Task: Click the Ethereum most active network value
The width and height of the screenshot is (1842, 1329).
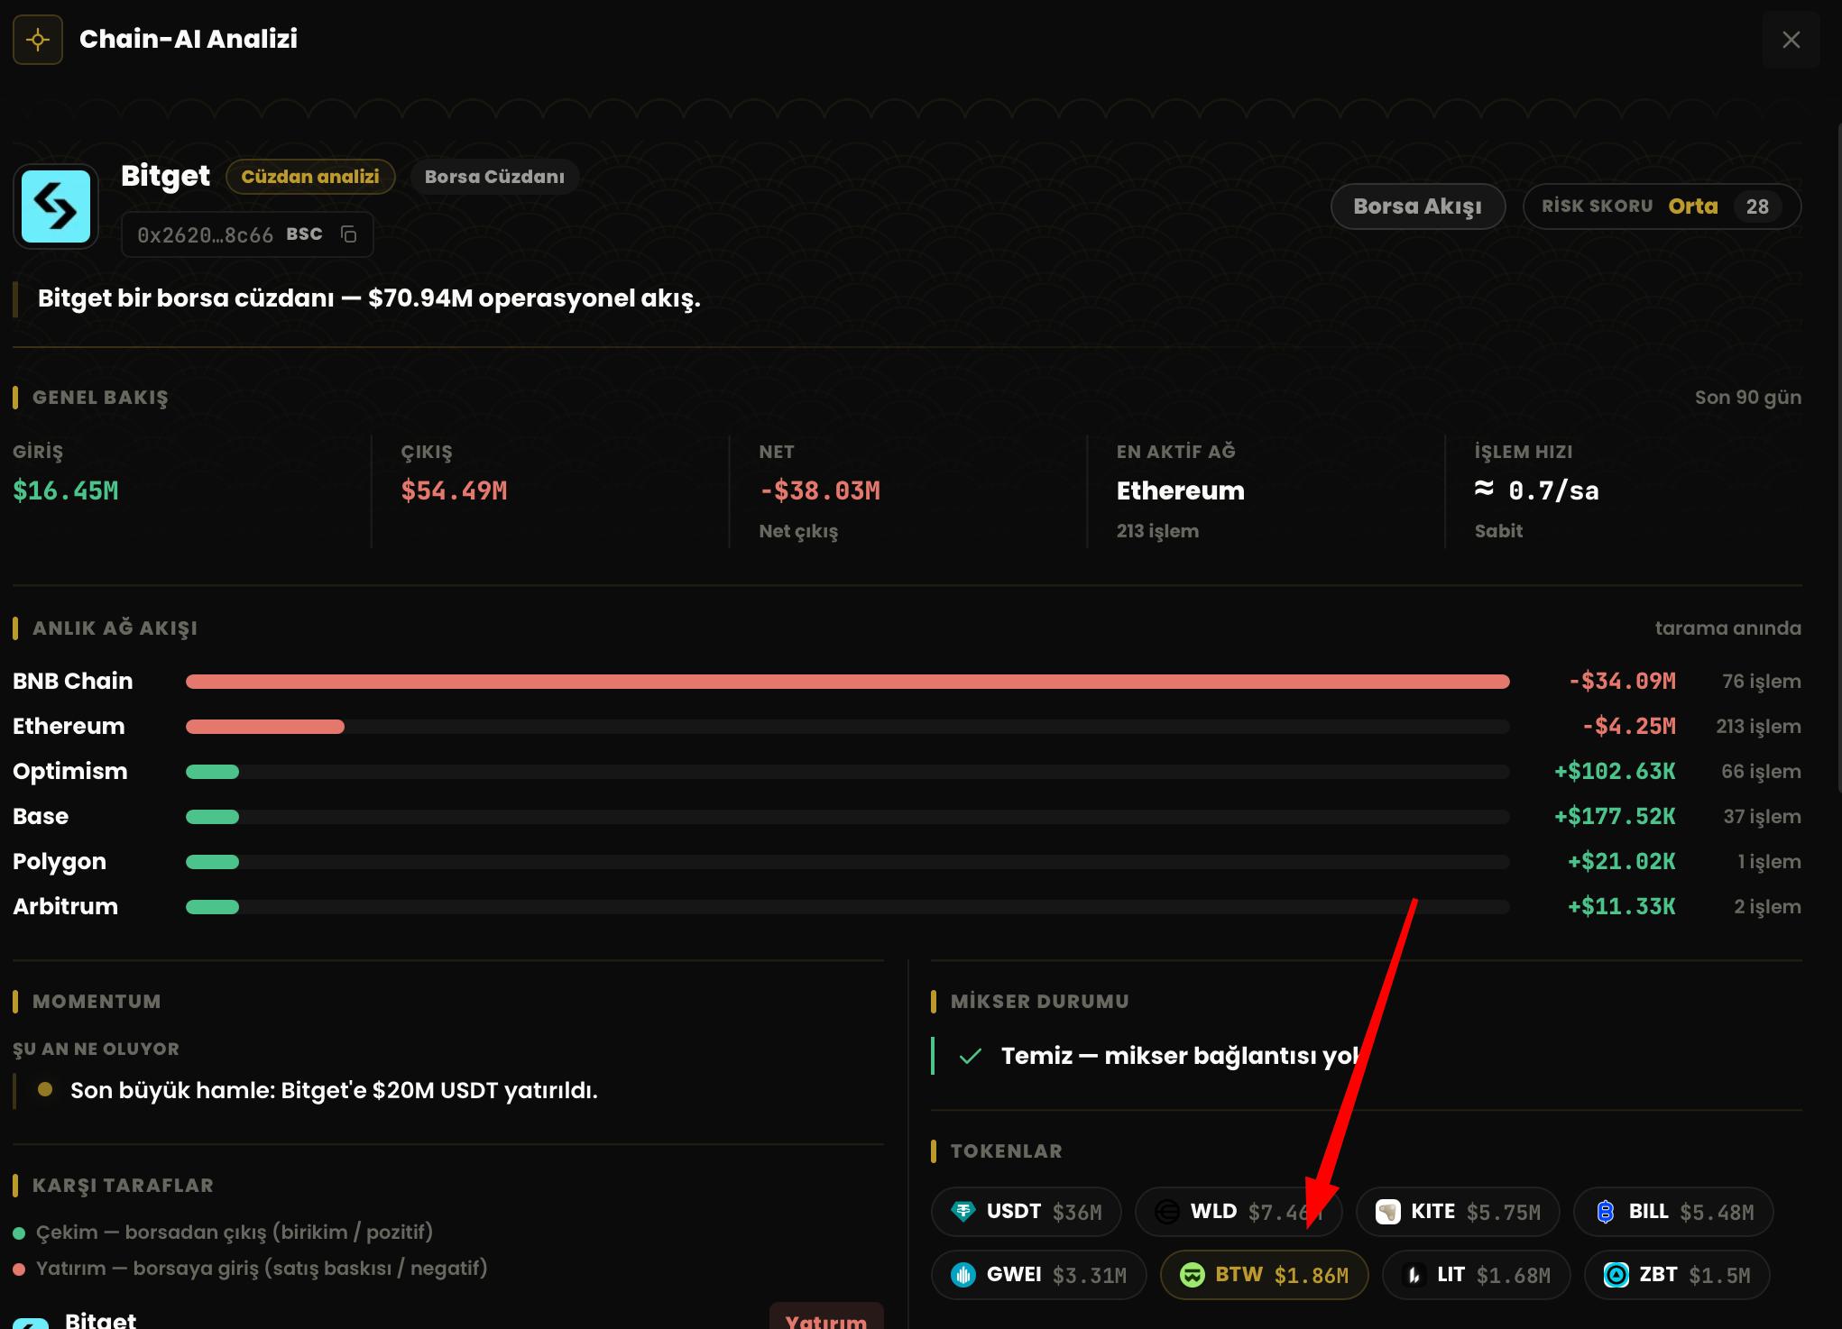Action: click(1180, 491)
